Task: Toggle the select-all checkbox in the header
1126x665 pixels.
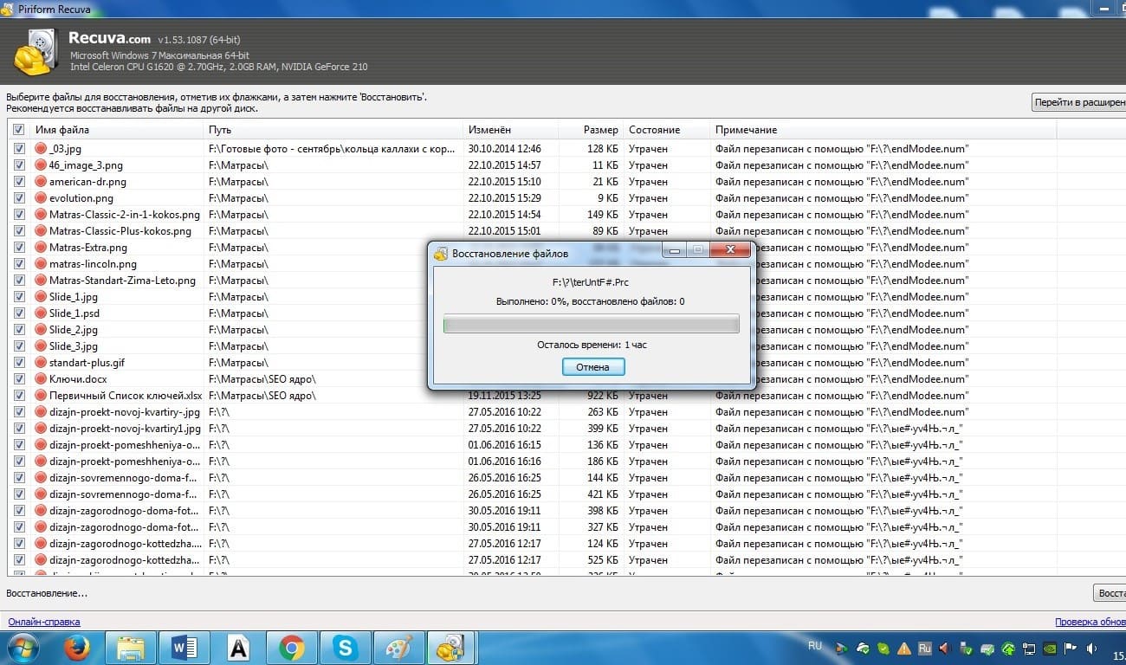Action: (18, 129)
